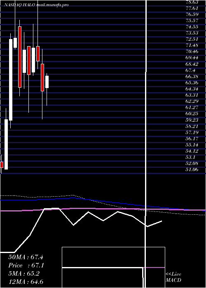Click the Price : 67.1 readout

click(x=26, y=265)
